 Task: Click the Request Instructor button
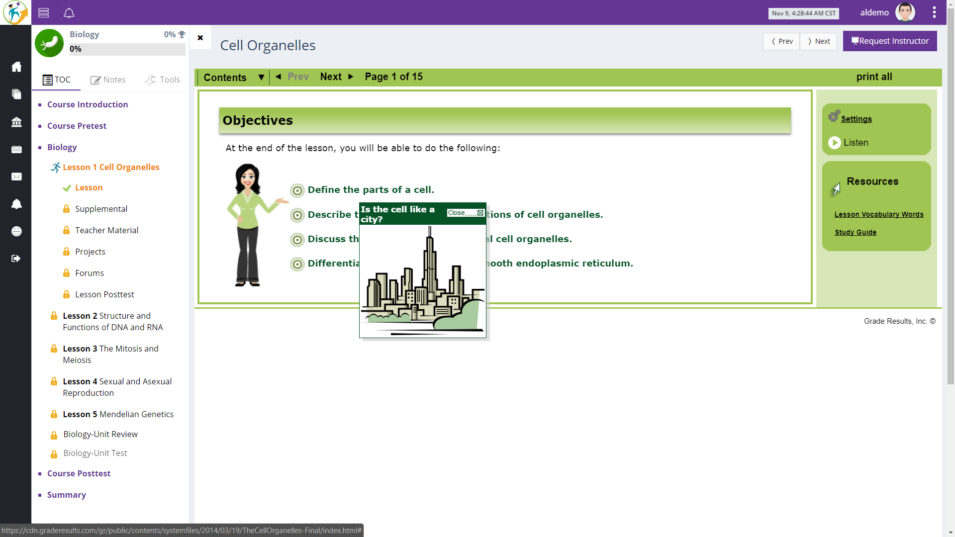tap(889, 41)
